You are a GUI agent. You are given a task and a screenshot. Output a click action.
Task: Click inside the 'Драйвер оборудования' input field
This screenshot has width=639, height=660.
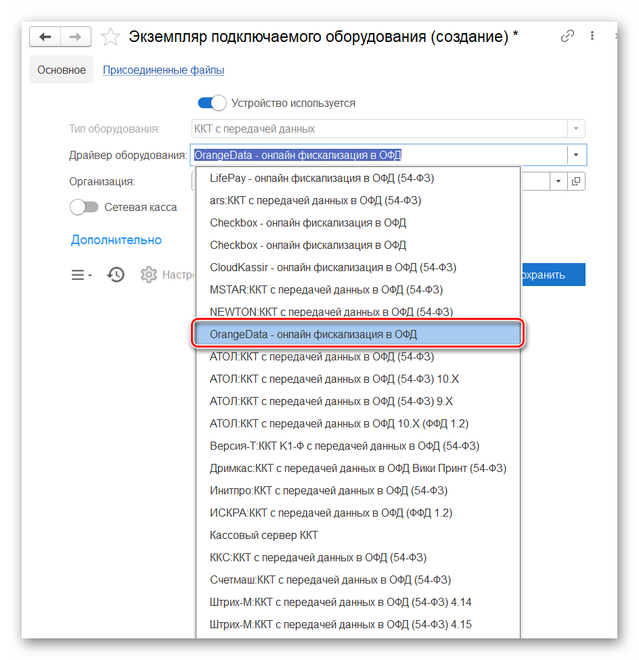(x=379, y=155)
